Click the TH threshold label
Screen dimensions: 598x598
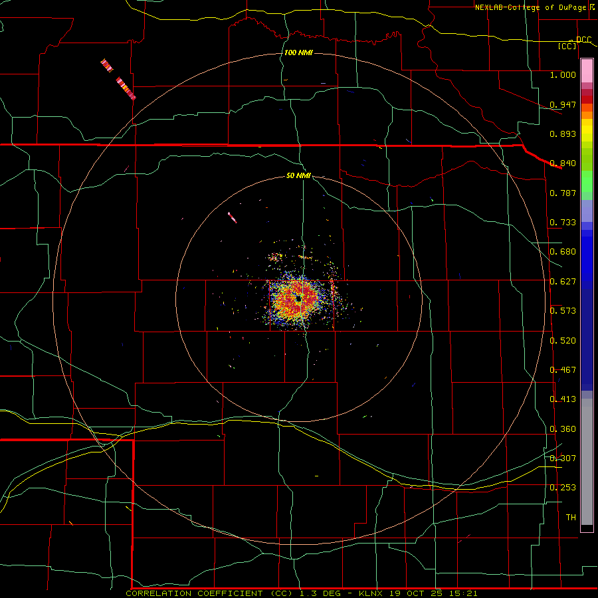coord(571,518)
